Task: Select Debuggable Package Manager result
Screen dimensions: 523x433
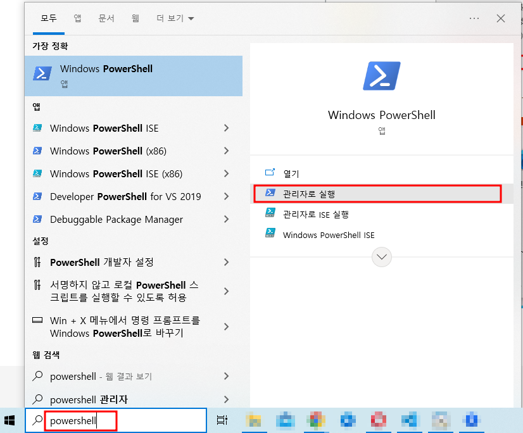Action: click(x=134, y=219)
